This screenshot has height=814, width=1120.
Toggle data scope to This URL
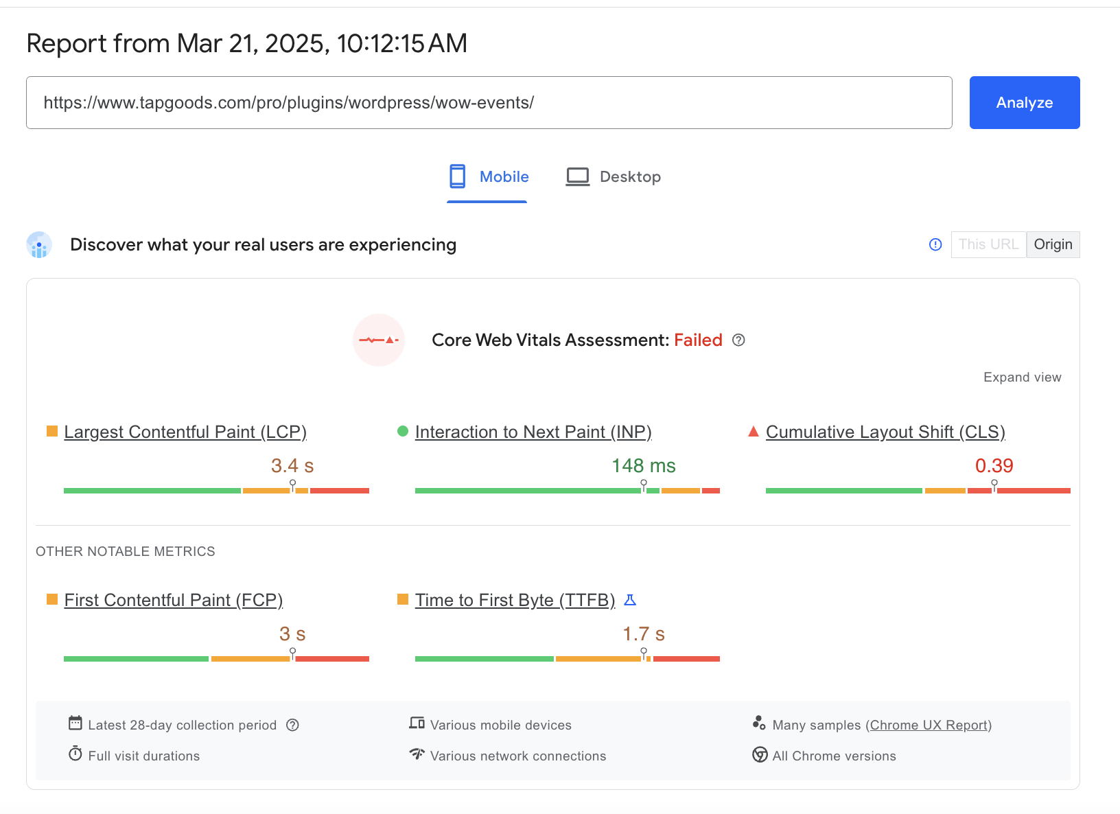pos(988,244)
